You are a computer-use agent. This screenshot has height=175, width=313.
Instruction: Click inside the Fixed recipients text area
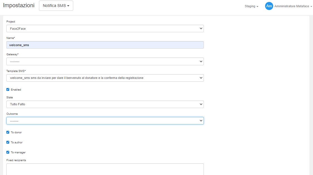105,169
